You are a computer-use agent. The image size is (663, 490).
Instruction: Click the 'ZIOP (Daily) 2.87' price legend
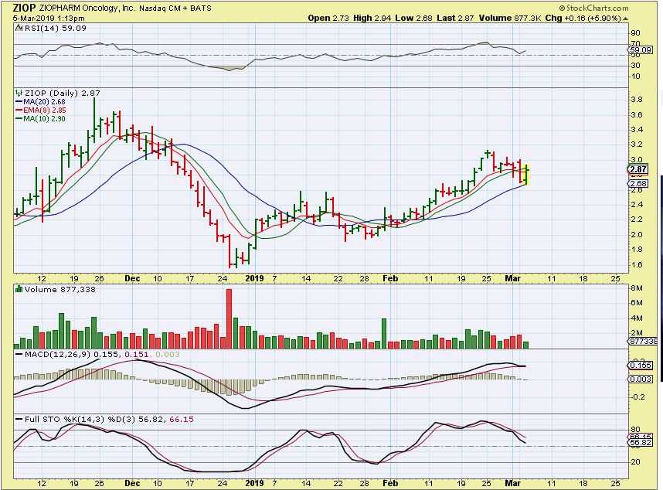(63, 93)
